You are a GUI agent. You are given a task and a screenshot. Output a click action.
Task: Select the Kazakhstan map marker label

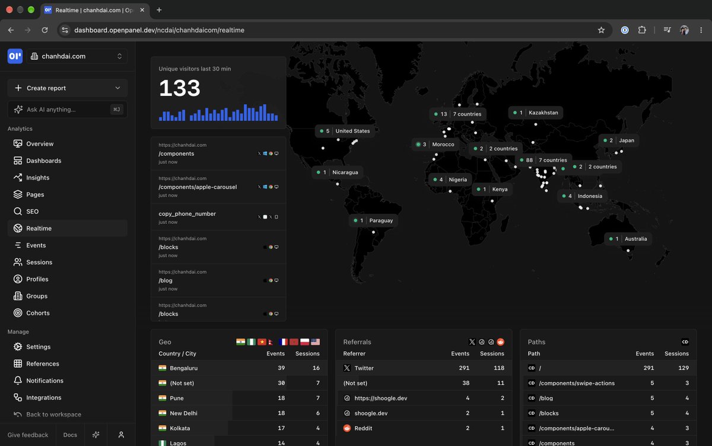click(x=536, y=113)
